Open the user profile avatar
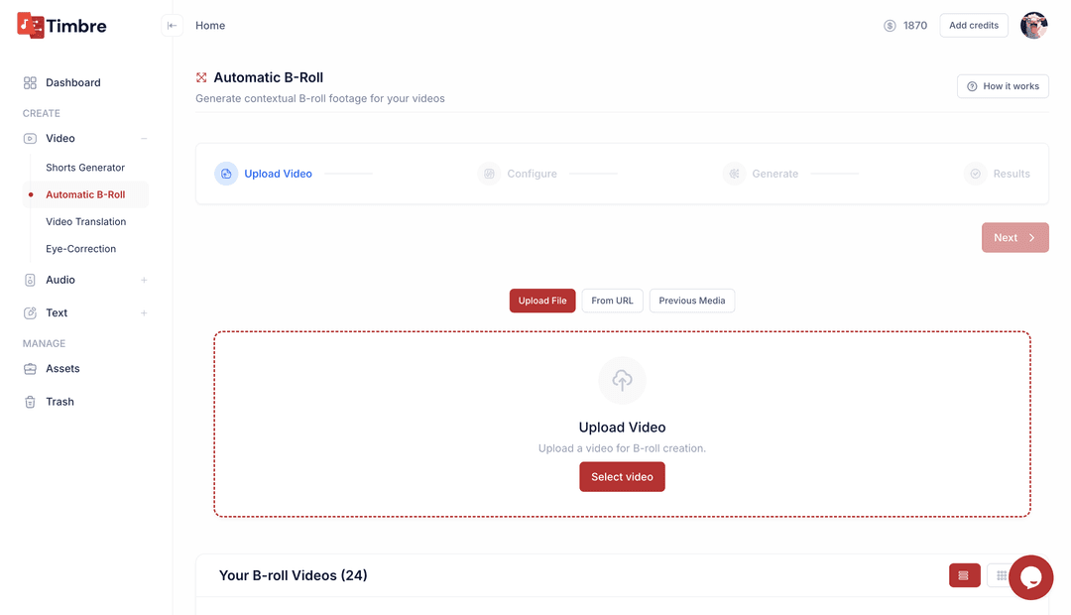Screen dimensions: 1071x615 pos(1033,26)
